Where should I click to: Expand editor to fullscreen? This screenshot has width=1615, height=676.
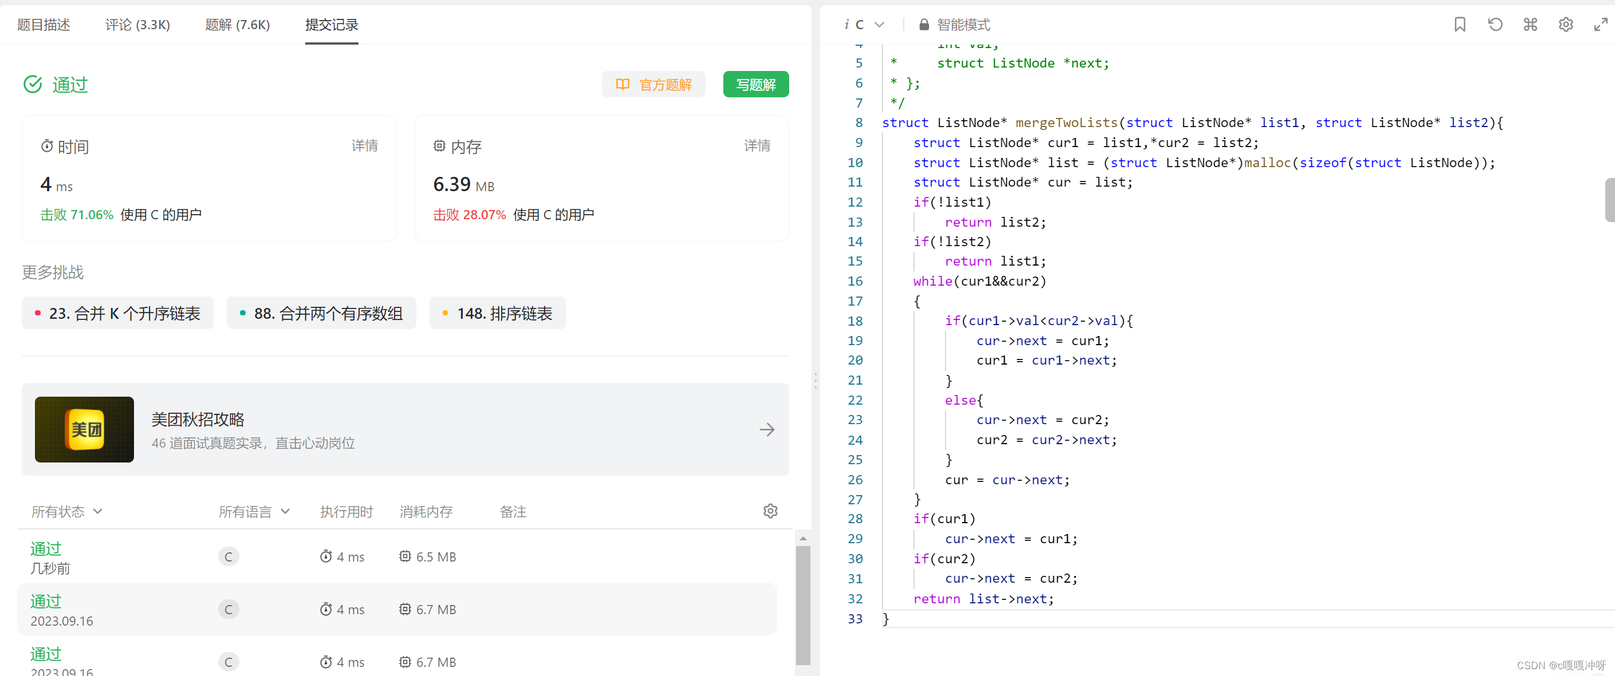1601,25
